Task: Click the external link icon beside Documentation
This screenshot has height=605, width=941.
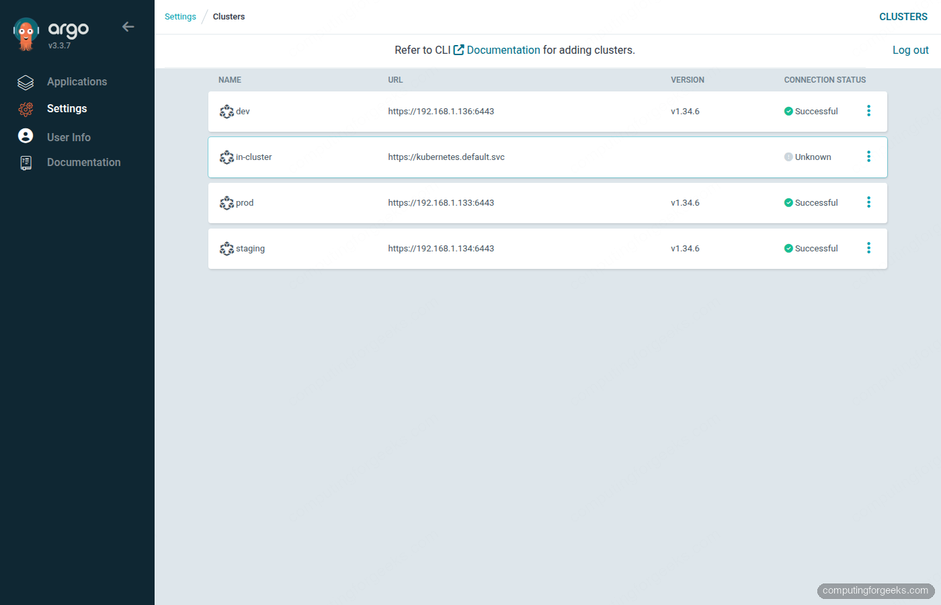Action: [x=459, y=49]
